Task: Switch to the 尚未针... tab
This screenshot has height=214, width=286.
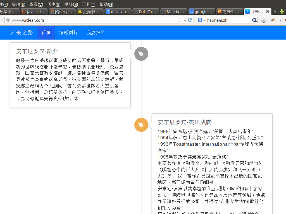Action: coord(230,12)
